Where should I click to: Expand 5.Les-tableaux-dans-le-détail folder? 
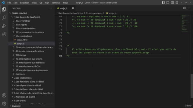tap(32, 89)
